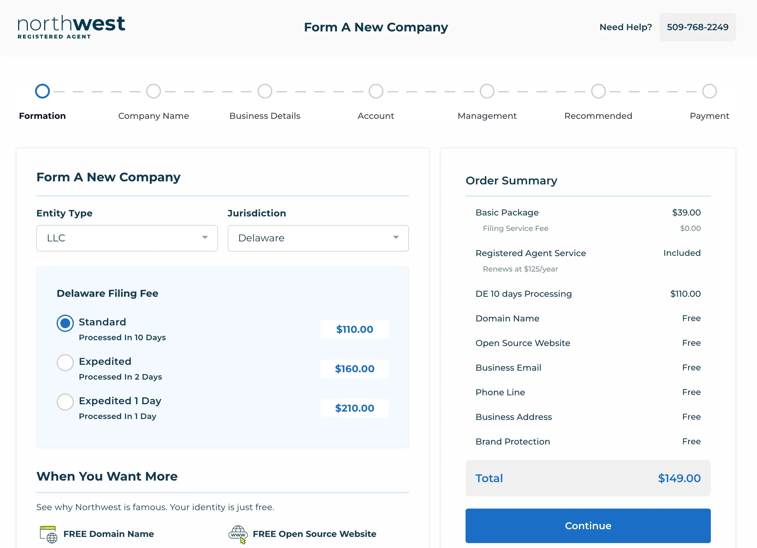Viewport: 757px width, 548px height.
Task: Click the $210.00 Expedited 1 Day price
Action: pos(354,408)
